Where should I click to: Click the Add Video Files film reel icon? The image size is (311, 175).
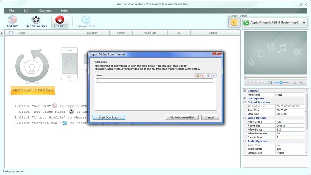tap(36, 20)
